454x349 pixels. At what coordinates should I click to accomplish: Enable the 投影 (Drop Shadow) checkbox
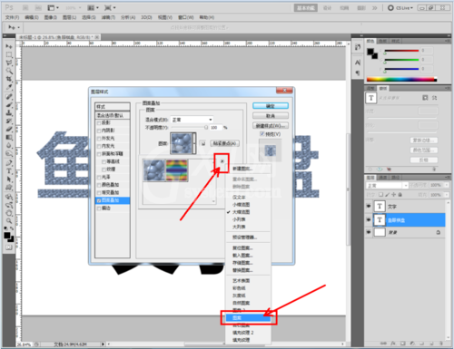coord(99,122)
